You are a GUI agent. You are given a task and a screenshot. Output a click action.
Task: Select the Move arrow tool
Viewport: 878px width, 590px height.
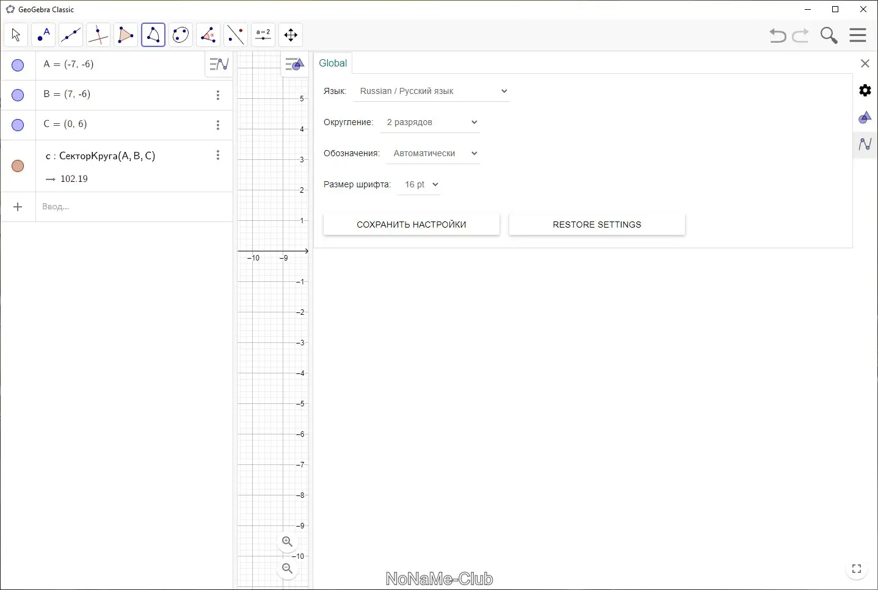pyautogui.click(x=16, y=35)
